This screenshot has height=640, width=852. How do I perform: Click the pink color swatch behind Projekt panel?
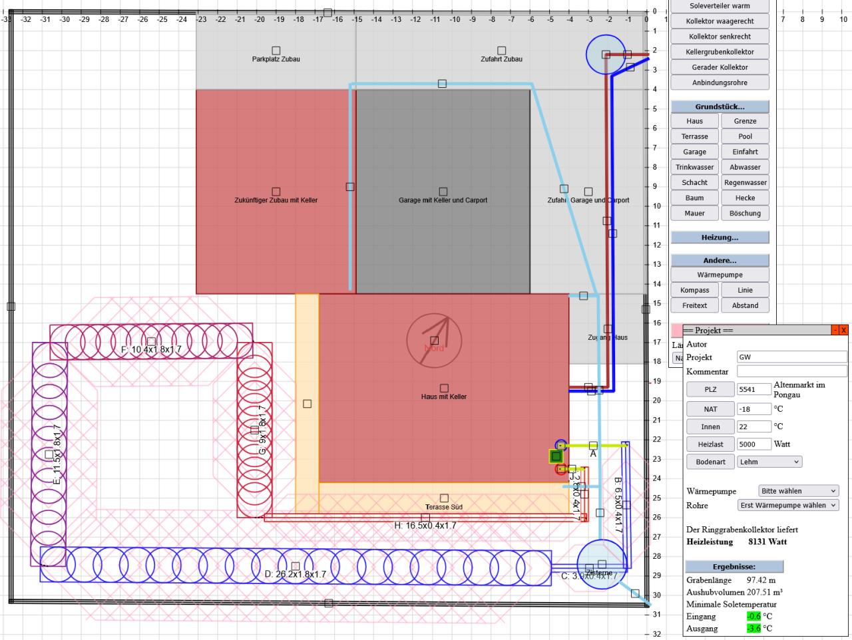point(676,330)
